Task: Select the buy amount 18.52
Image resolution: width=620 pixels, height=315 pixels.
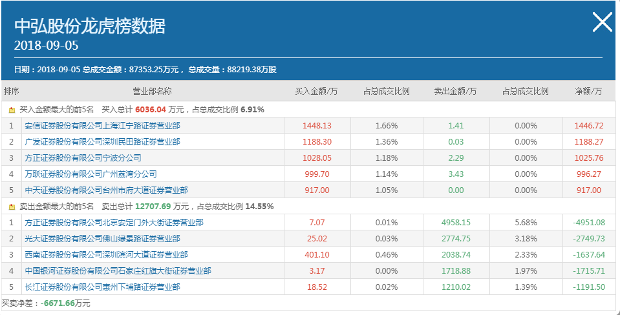Action: click(317, 287)
